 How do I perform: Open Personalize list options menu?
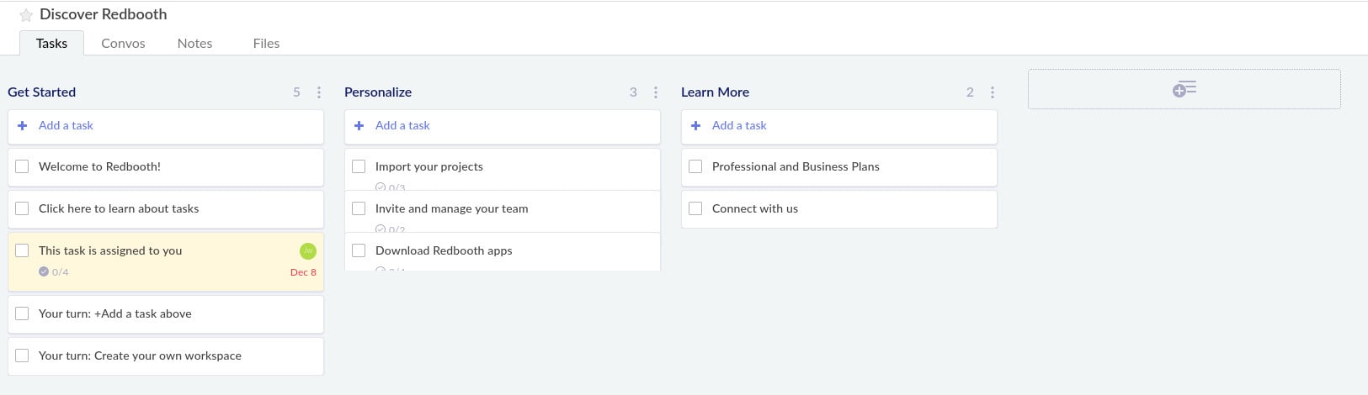(x=656, y=92)
